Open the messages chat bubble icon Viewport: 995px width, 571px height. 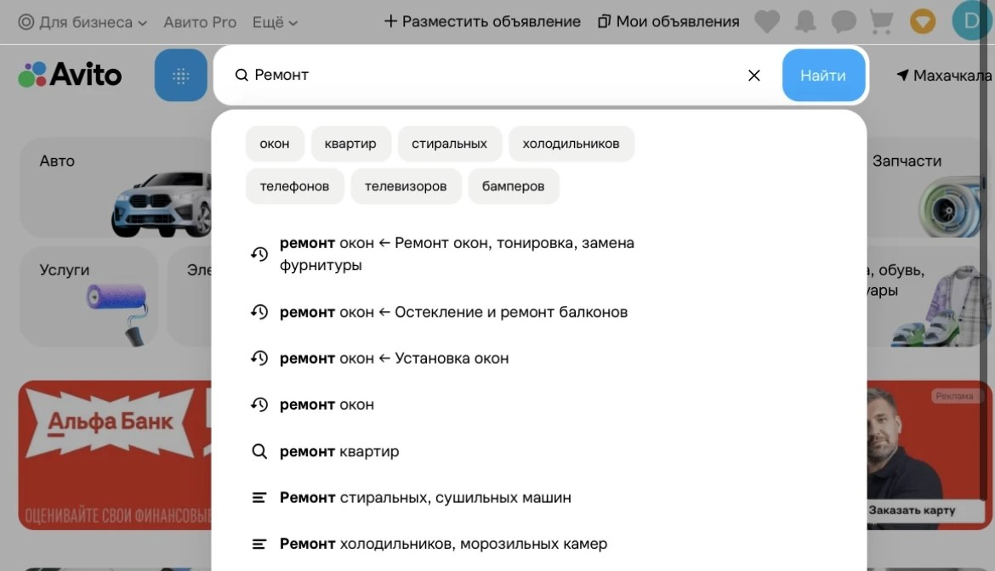click(x=844, y=21)
